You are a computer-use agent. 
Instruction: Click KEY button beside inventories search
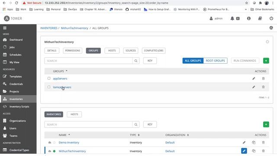point(150,124)
